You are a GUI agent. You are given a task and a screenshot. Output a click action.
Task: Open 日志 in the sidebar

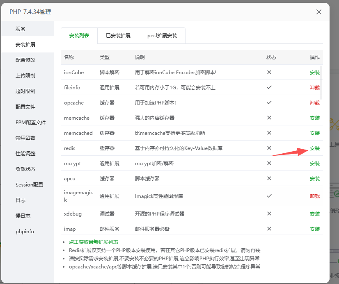pos(27,200)
